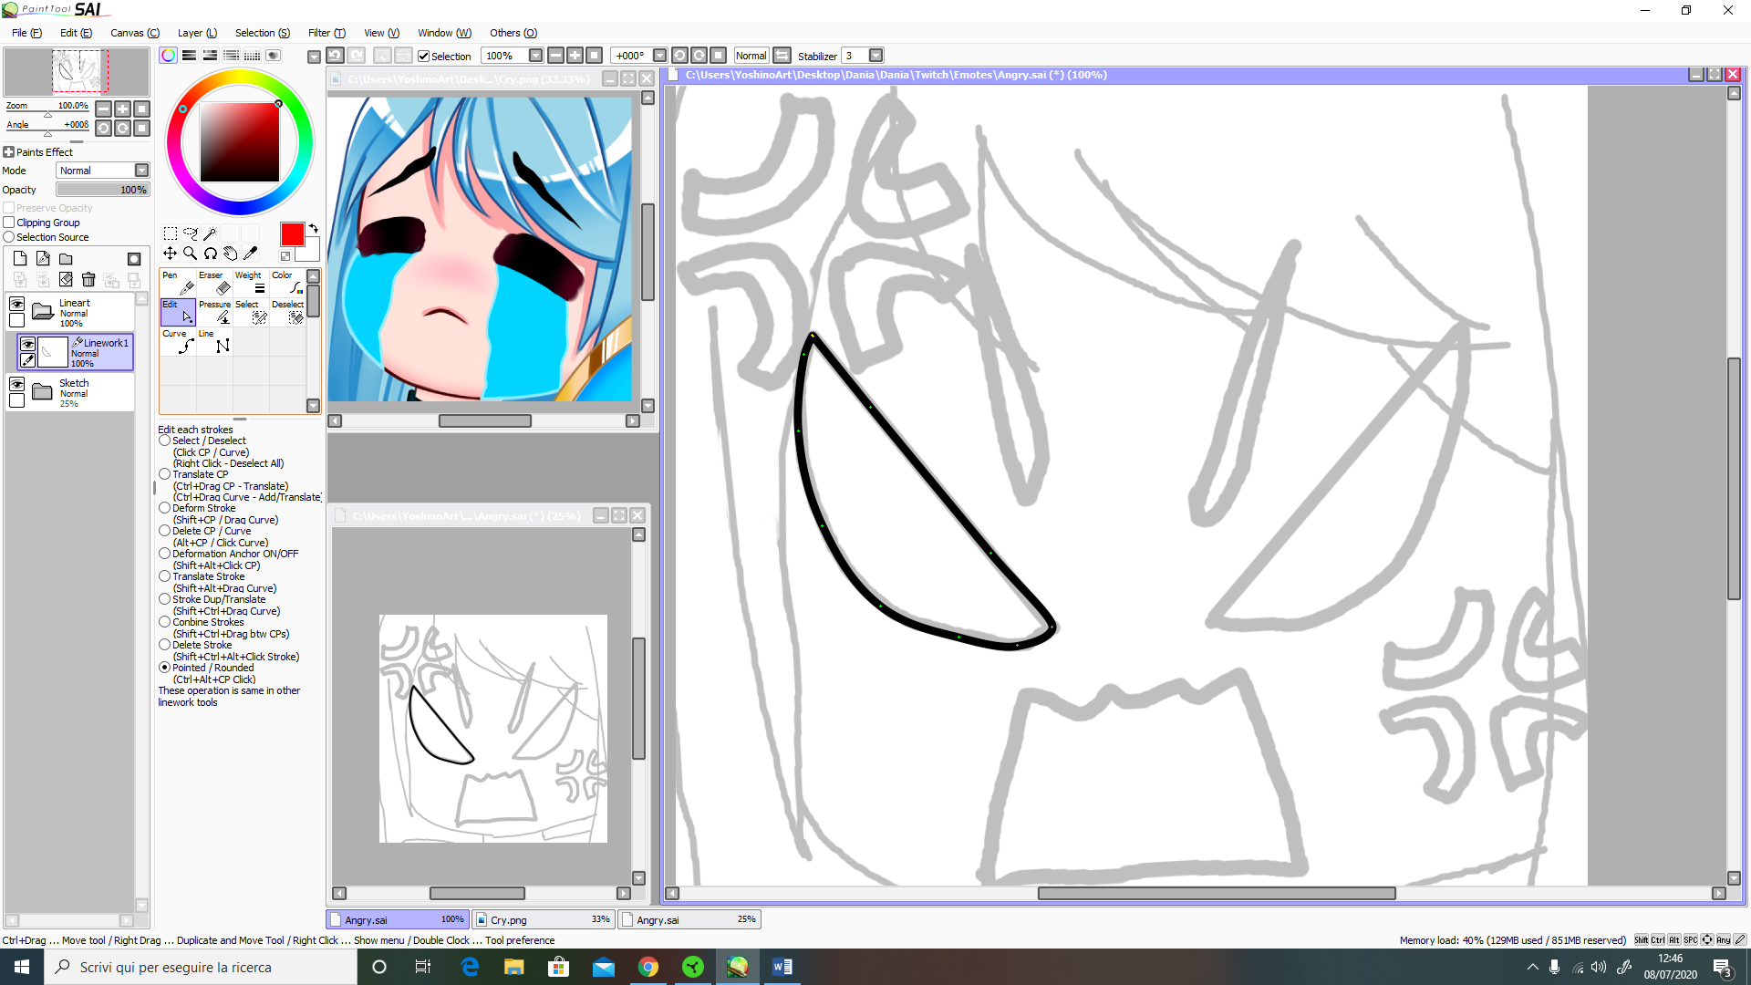Image resolution: width=1751 pixels, height=985 pixels.
Task: Create a new layer folder
Action: (66, 259)
